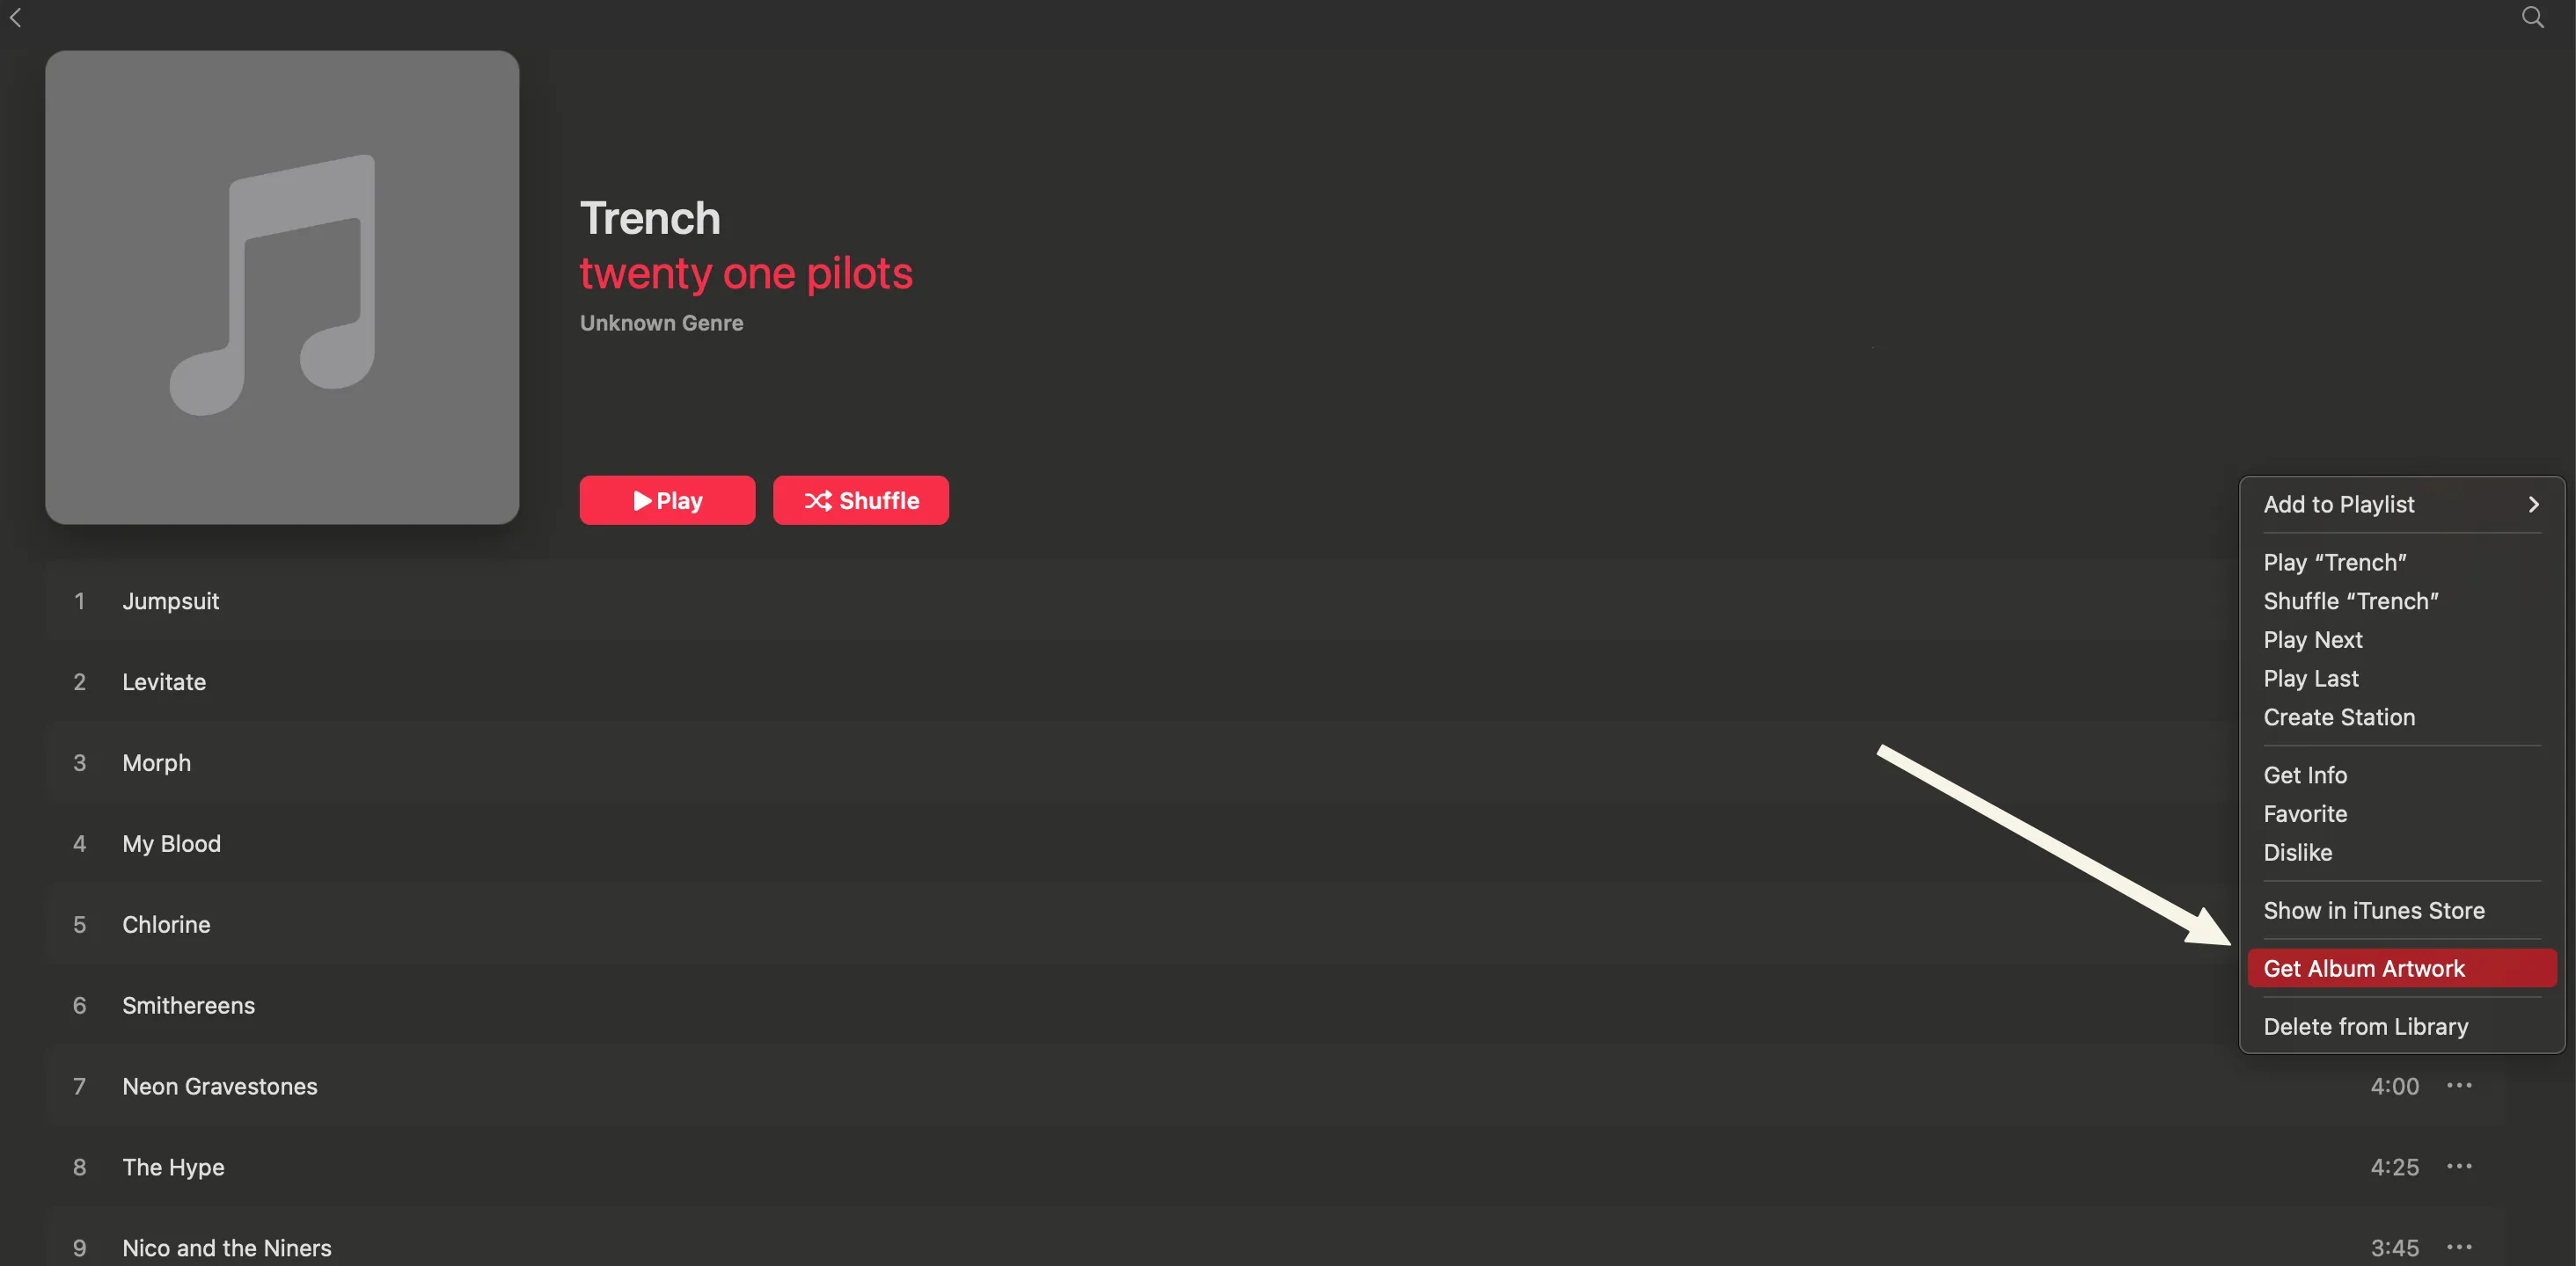2576x1266 pixels.
Task: Open more options for Neon Gravestones
Action: 2459,1085
